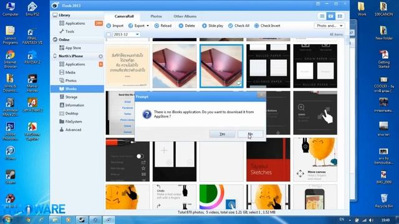The height and width of the screenshot is (224, 399).
Task: Select the Tayasui Sketches thumbnail
Action: tap(268, 160)
